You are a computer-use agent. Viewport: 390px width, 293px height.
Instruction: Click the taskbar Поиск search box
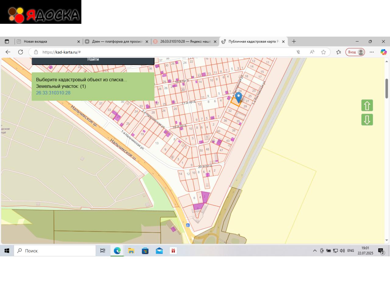tap(55, 251)
